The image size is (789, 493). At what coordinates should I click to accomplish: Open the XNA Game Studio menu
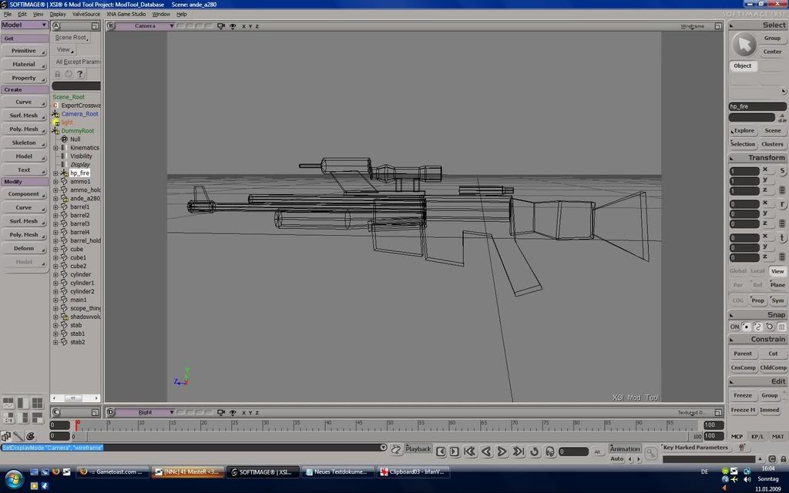click(x=126, y=14)
